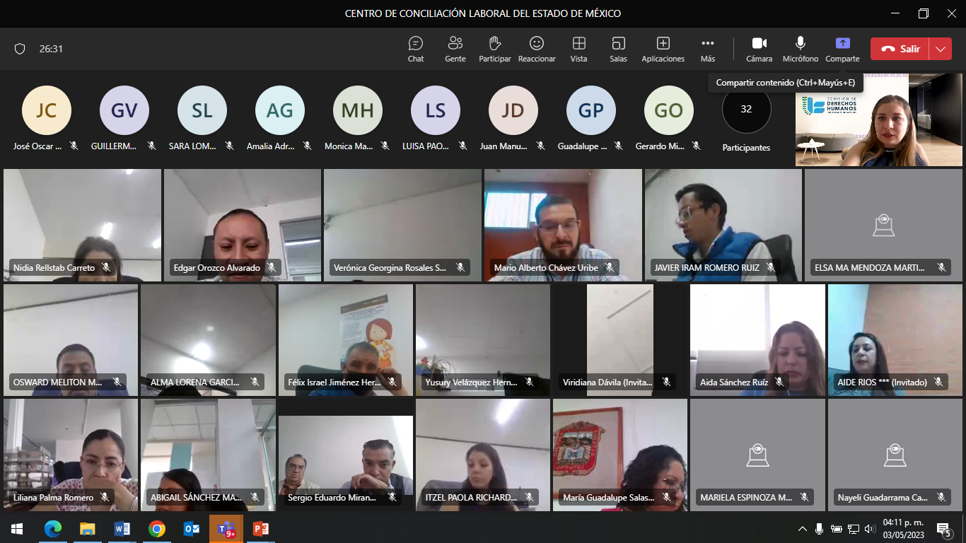Show hidden system tray icons

coord(803,529)
